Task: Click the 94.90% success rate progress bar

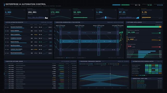Action: point(83,18)
